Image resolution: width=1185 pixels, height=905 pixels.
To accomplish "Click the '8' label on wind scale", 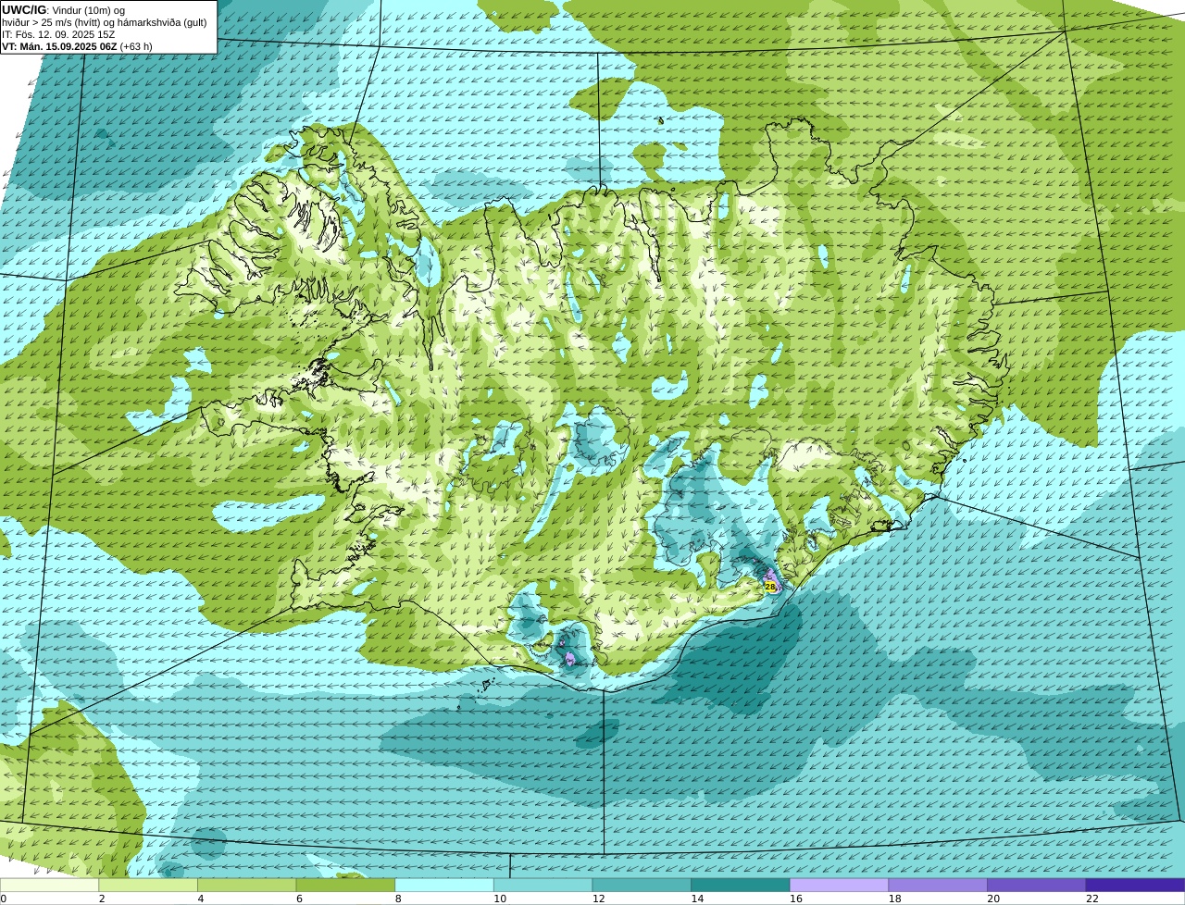I will pos(398,899).
